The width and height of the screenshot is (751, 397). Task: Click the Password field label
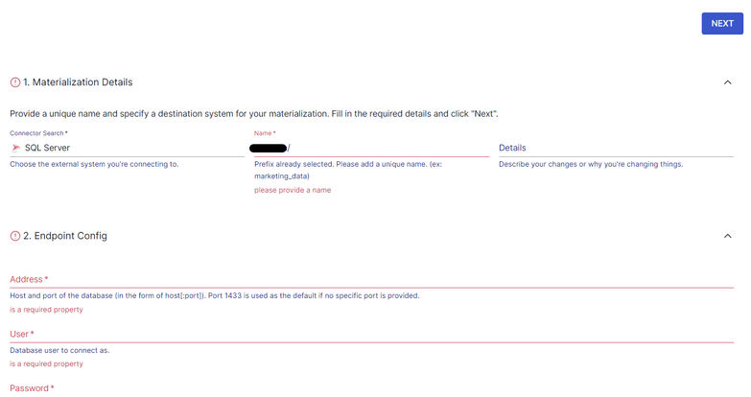(x=32, y=388)
